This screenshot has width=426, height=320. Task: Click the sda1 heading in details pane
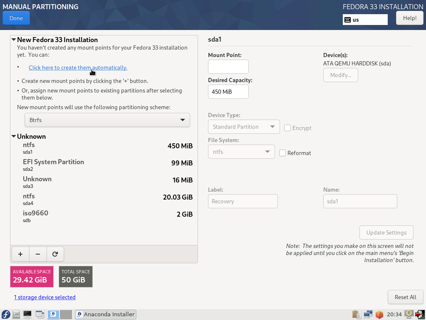coord(215,40)
